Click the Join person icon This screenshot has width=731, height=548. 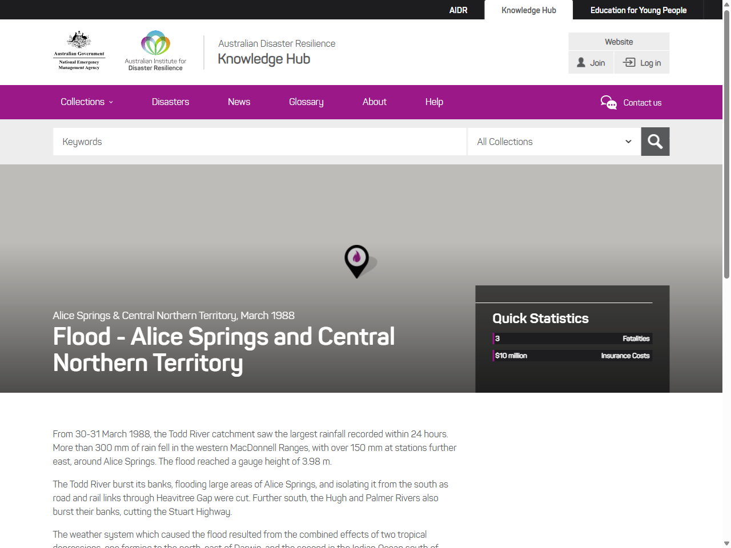pyautogui.click(x=581, y=63)
